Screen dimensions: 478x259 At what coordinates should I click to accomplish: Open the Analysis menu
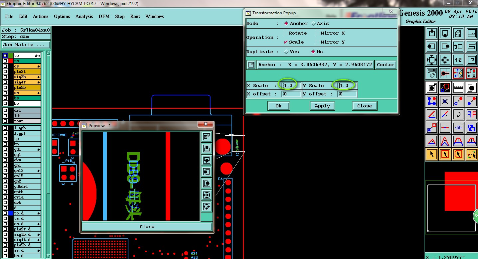(84, 16)
